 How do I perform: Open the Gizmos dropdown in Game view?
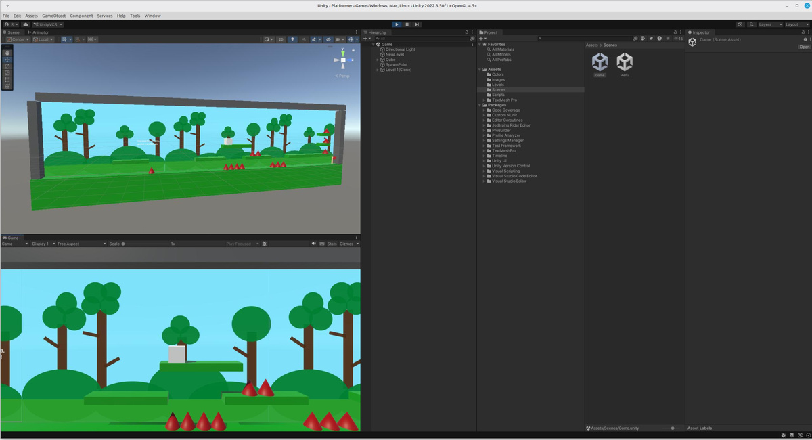(348, 244)
